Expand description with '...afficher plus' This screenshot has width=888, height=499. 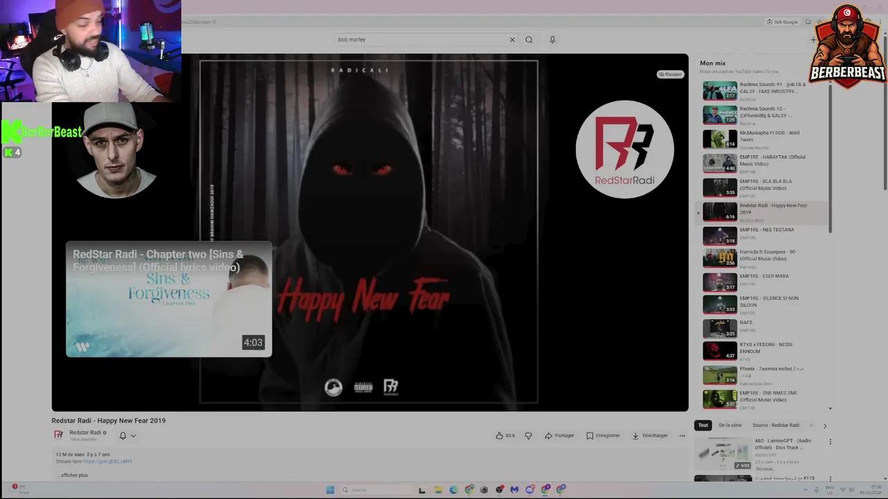click(73, 475)
